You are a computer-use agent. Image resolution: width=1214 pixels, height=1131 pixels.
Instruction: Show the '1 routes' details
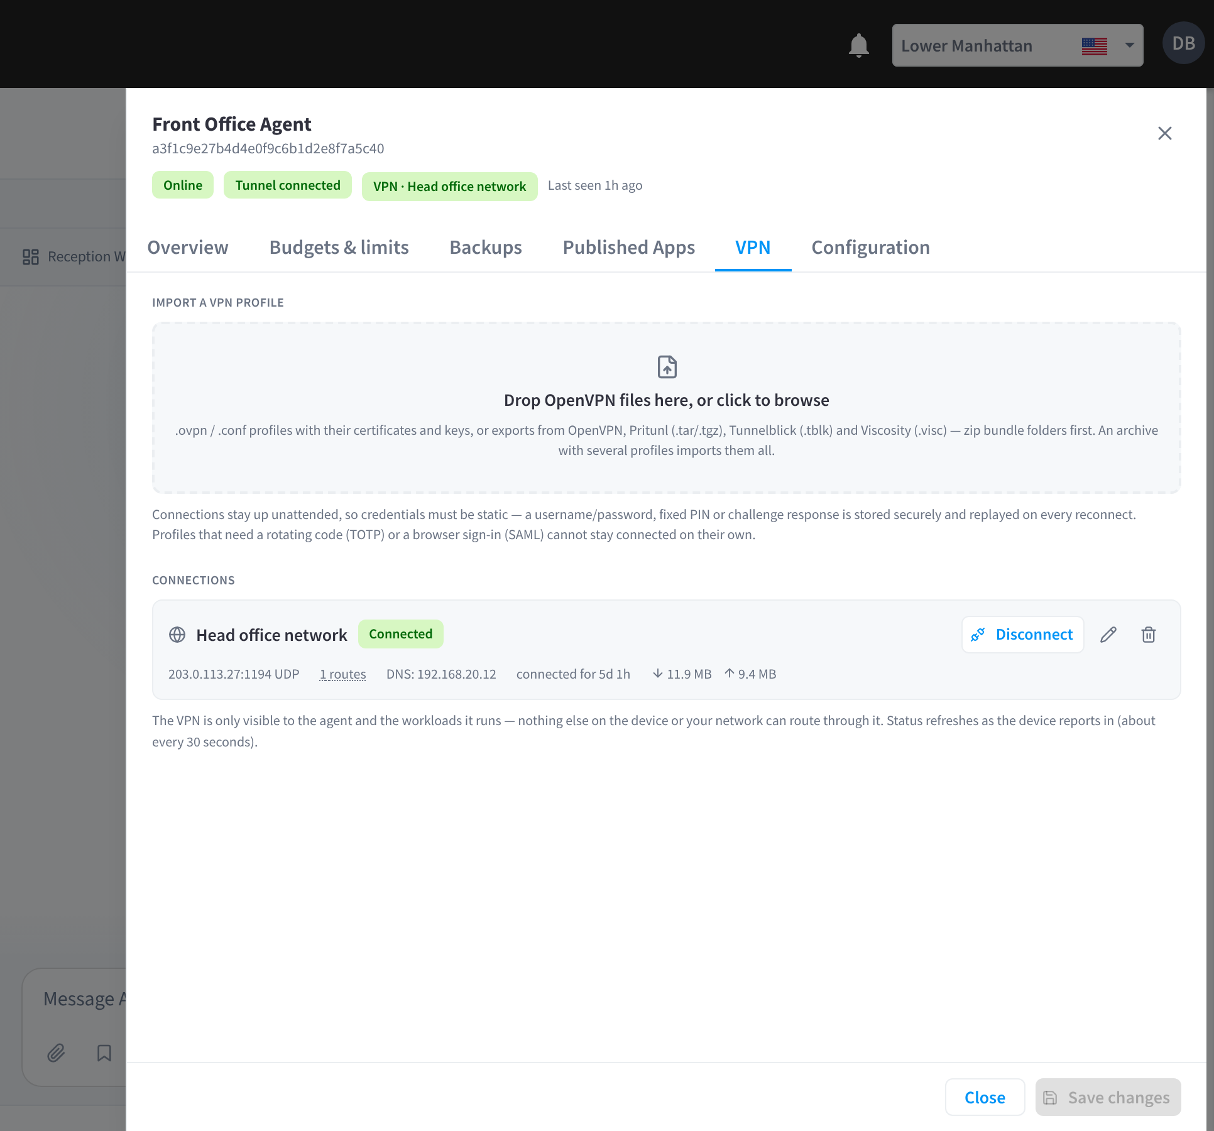pos(342,674)
